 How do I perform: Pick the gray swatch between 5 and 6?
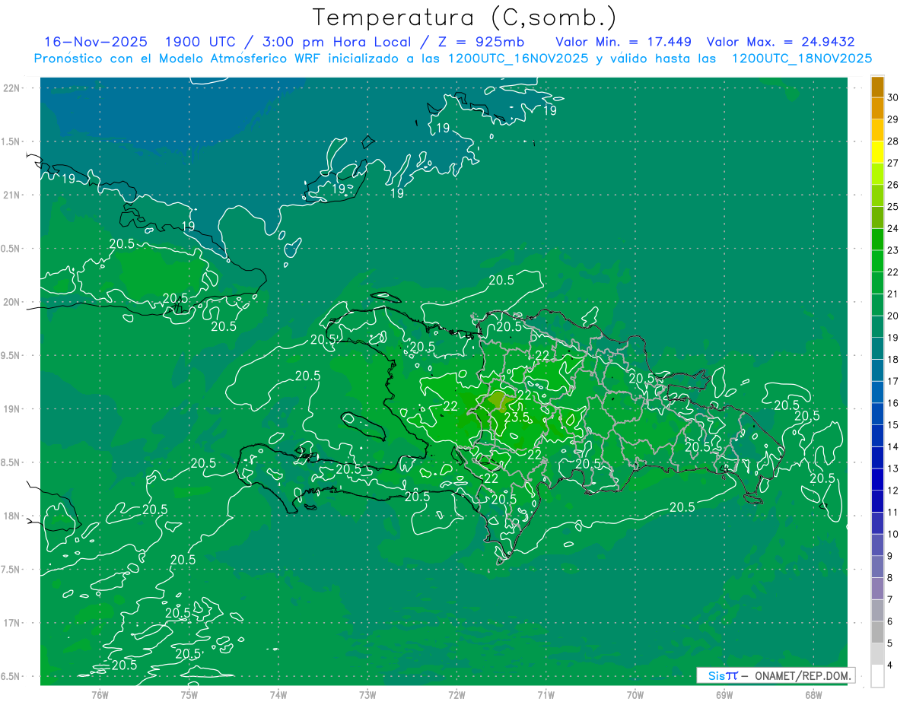click(x=877, y=633)
